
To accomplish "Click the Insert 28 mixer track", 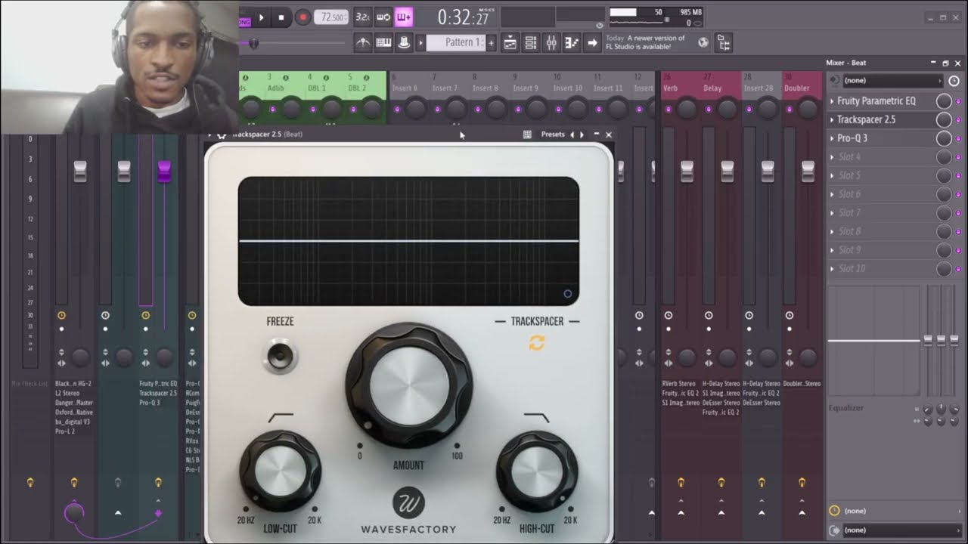I will point(759,88).
